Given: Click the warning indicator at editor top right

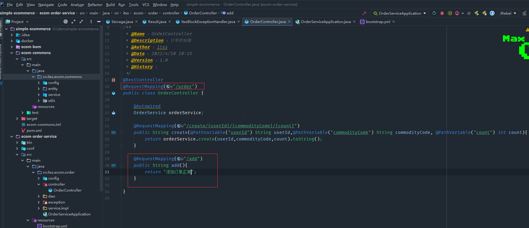Looking at the screenshot, I should point(527,29).
